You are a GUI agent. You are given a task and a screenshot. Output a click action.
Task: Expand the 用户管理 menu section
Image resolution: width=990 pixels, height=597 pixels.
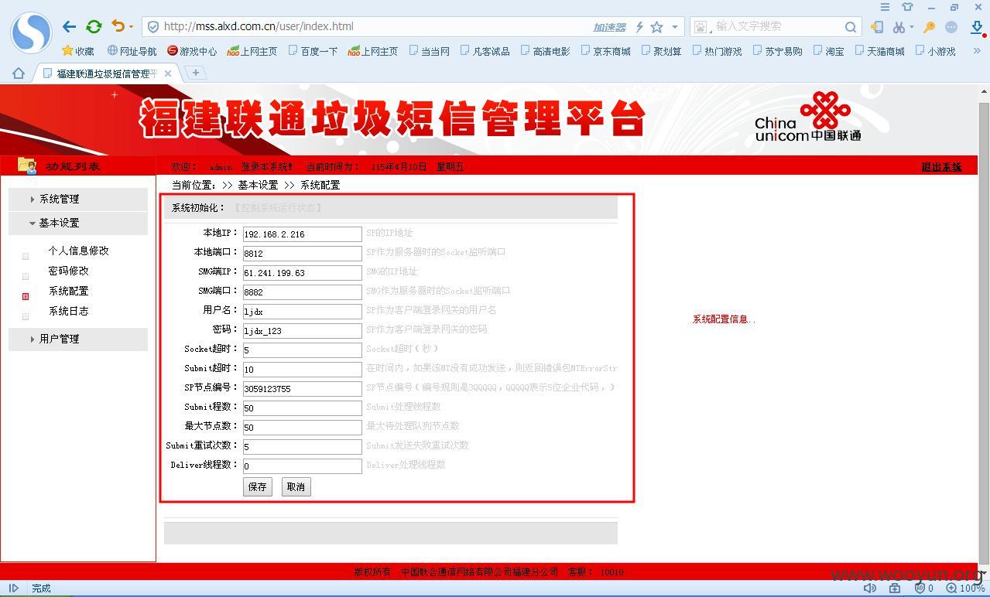pos(78,339)
